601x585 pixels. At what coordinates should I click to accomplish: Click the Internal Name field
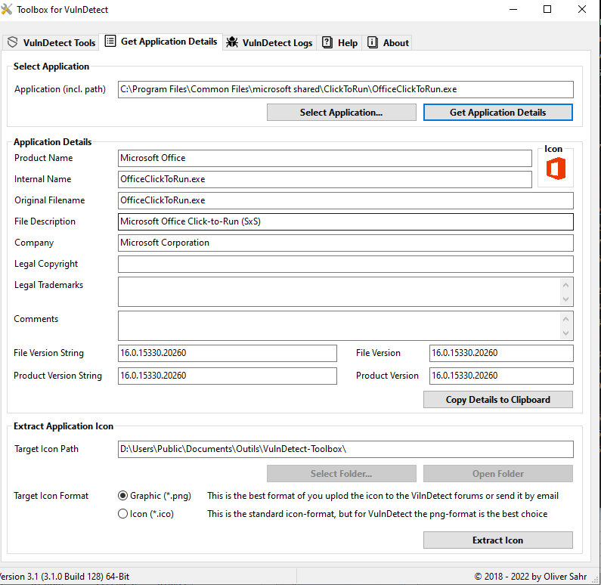(325, 179)
